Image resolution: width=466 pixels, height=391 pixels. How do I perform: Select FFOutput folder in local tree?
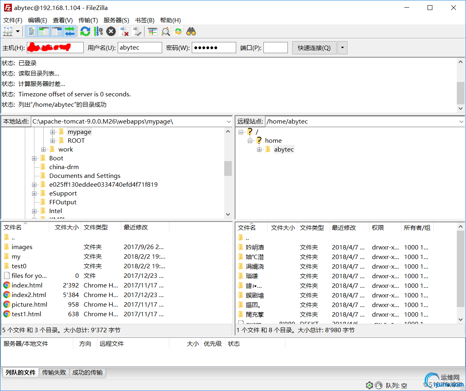[x=63, y=202]
